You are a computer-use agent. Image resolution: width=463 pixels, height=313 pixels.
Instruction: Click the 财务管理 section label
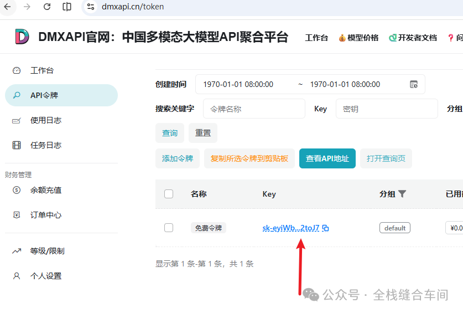tap(18, 175)
